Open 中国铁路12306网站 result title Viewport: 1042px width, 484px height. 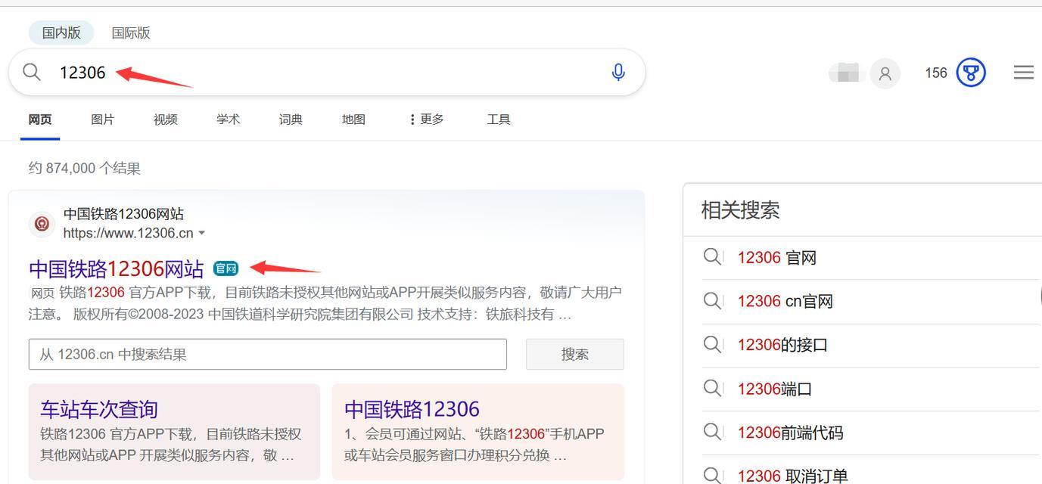pyautogui.click(x=117, y=268)
